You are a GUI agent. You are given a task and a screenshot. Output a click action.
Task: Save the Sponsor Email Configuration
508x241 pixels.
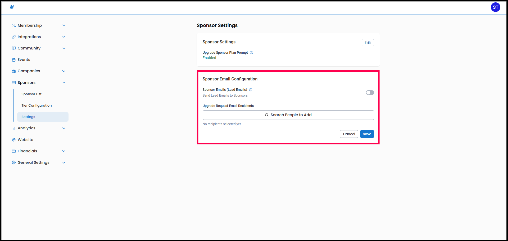tap(367, 134)
